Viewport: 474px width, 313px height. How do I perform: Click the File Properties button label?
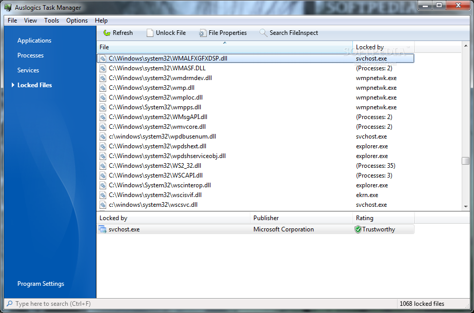(228, 33)
